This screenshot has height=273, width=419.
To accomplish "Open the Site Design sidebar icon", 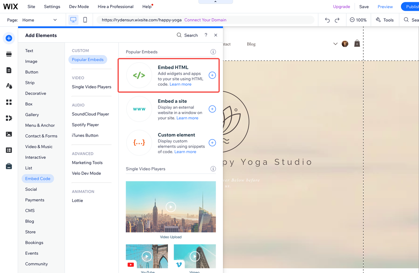I will [9, 86].
